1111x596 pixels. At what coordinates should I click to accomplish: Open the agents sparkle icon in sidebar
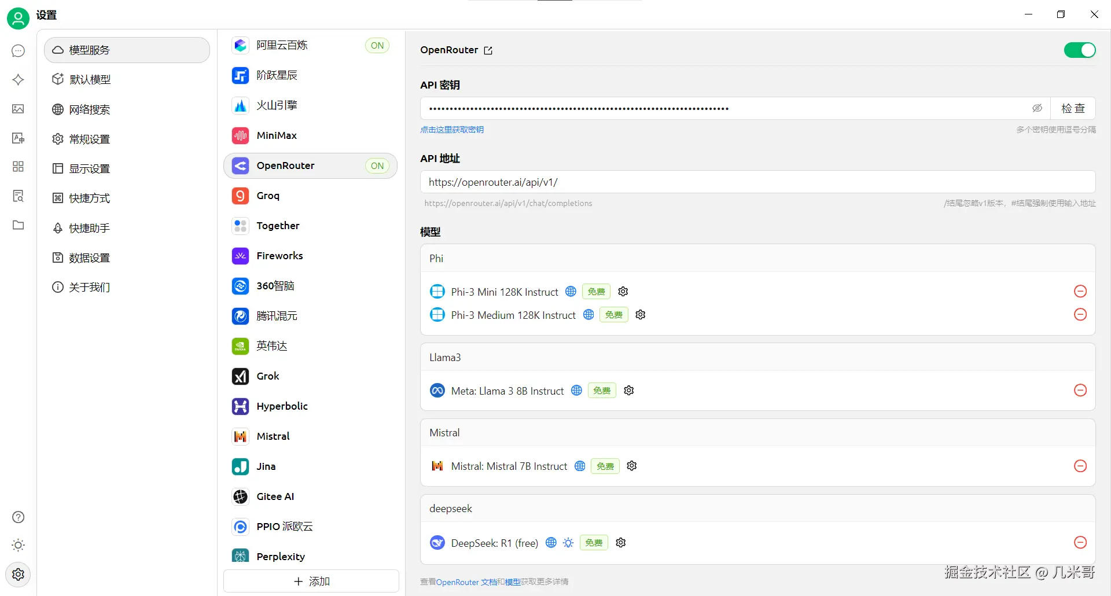19,80
